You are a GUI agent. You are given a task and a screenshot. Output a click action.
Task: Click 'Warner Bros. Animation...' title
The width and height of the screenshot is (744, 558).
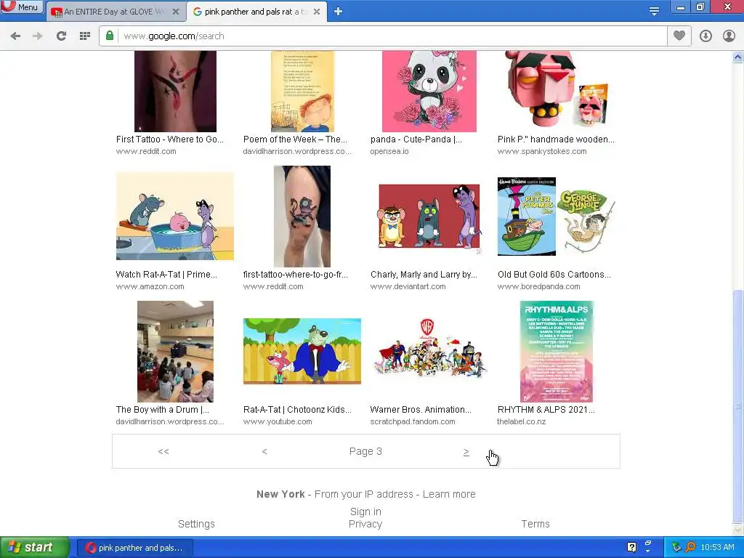coord(421,410)
